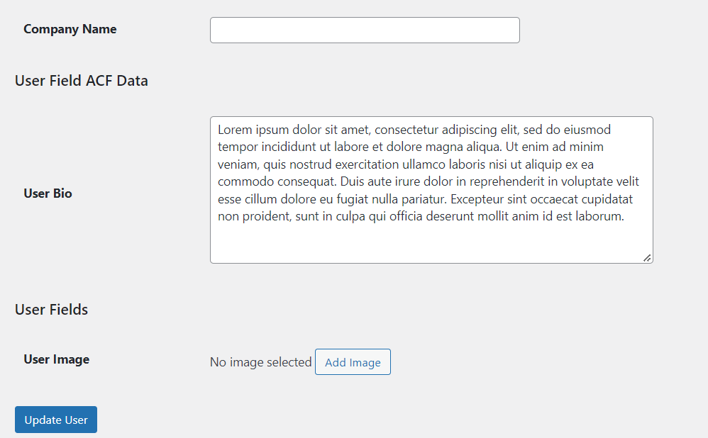Click the Update User button
708x438 pixels.
pyautogui.click(x=56, y=420)
